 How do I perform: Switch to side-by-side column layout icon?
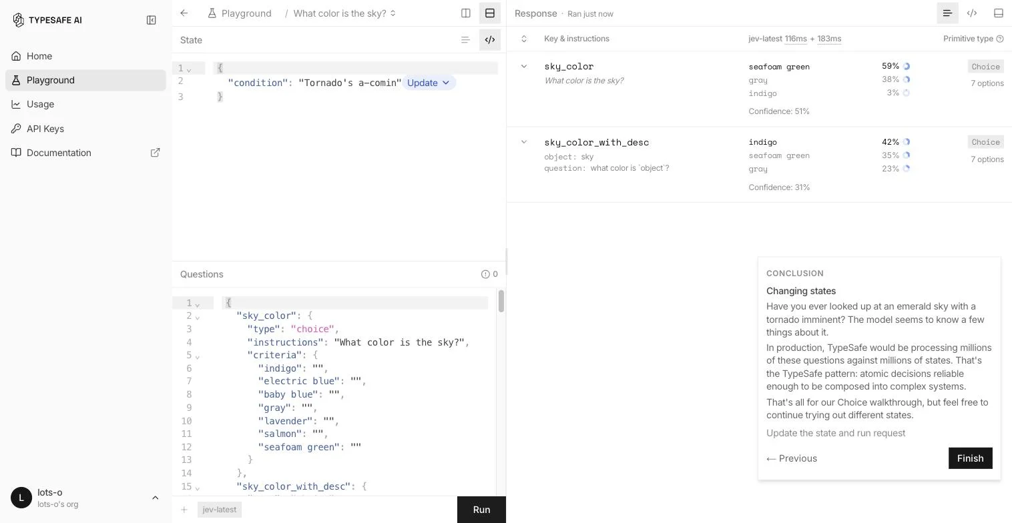(466, 13)
